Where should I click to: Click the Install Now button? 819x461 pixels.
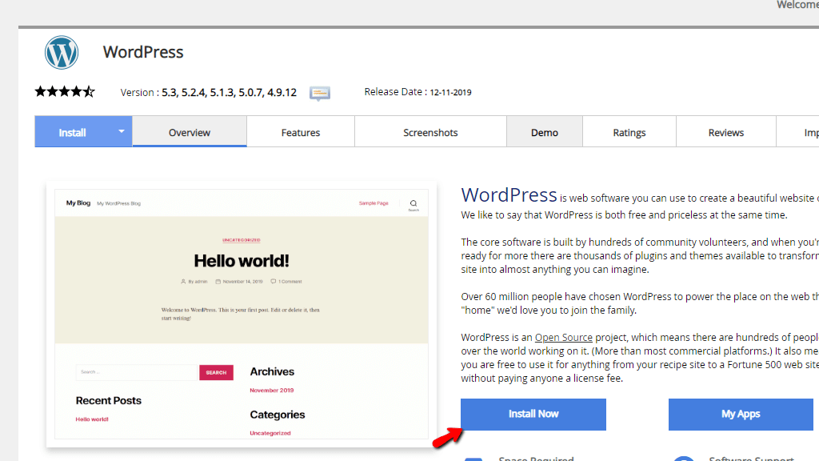pos(533,415)
